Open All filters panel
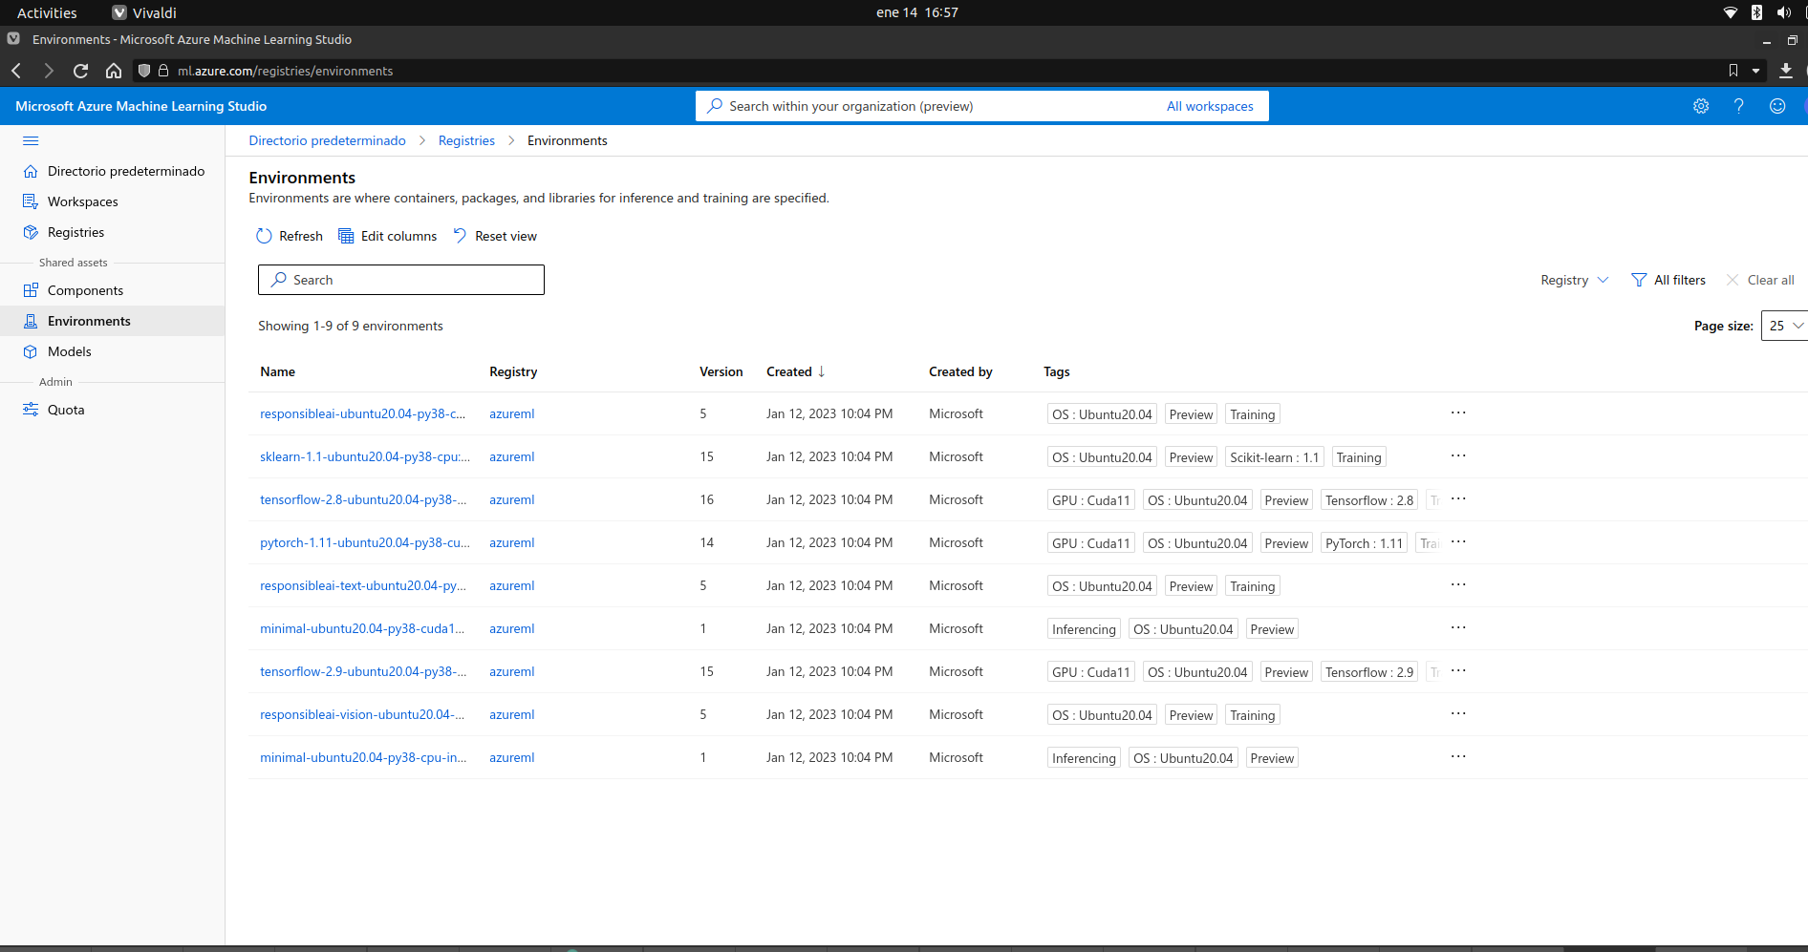The height and width of the screenshot is (952, 1808). point(1668,280)
